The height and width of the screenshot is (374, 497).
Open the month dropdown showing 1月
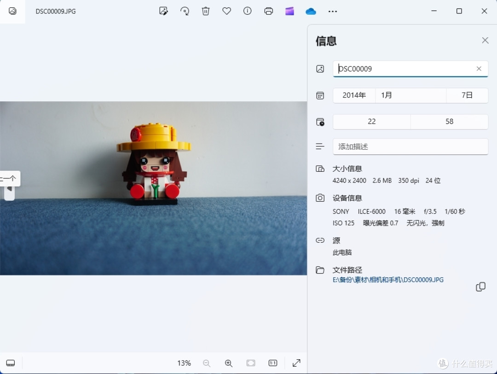coord(410,95)
